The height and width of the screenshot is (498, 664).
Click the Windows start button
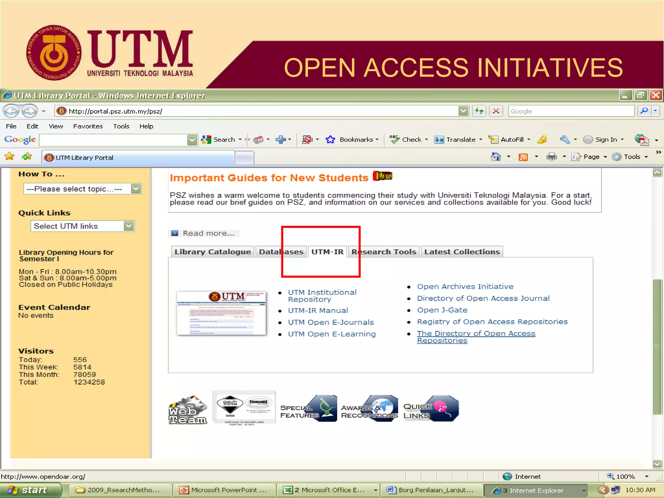[x=31, y=490]
